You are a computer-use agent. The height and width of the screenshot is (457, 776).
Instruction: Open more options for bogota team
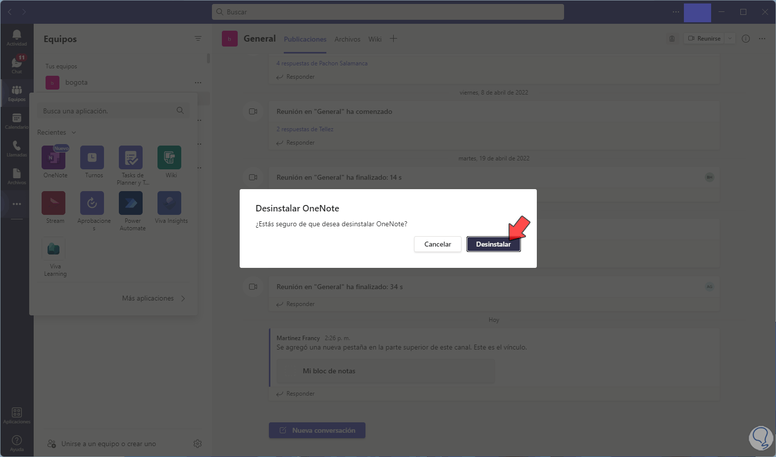pyautogui.click(x=198, y=82)
